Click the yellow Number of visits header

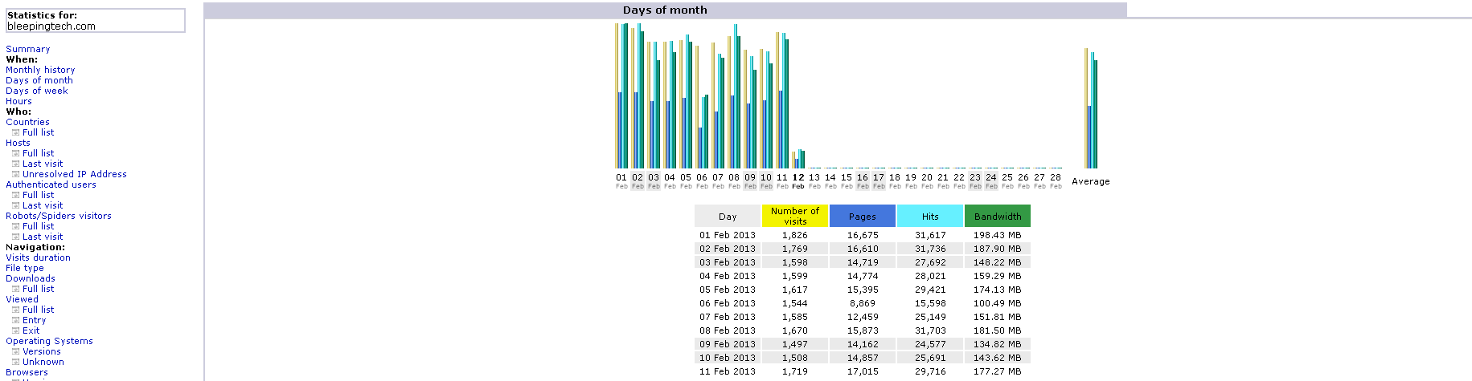[795, 216]
